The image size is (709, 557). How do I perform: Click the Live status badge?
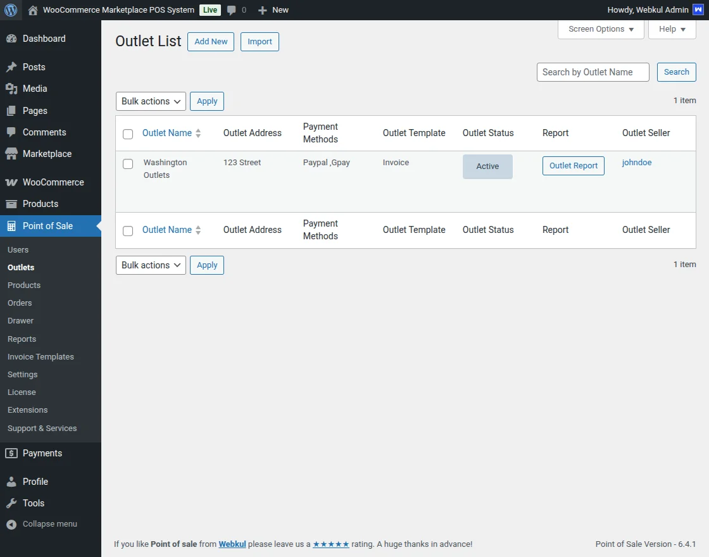pos(210,10)
